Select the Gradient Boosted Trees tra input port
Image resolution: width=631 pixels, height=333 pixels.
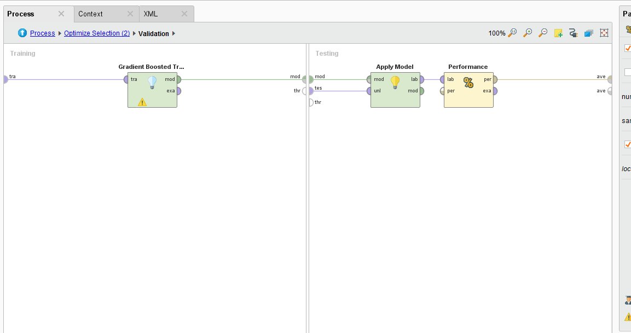126,80
